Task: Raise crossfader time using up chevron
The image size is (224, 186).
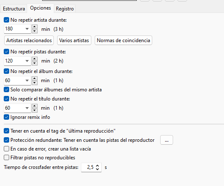Action: click(98, 166)
